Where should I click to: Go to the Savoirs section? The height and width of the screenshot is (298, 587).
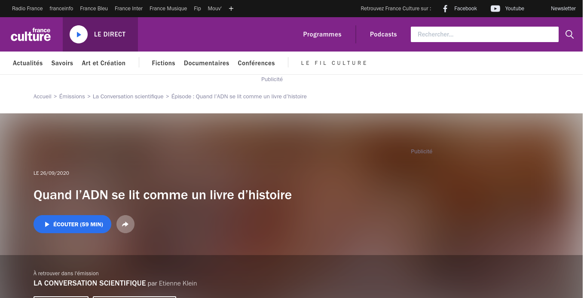pyautogui.click(x=62, y=63)
